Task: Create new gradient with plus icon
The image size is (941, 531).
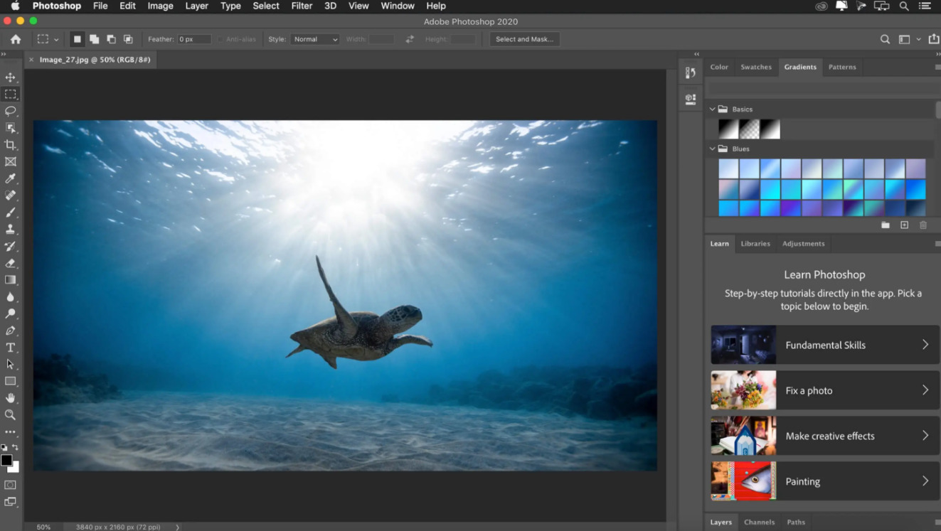Action: coord(904,225)
